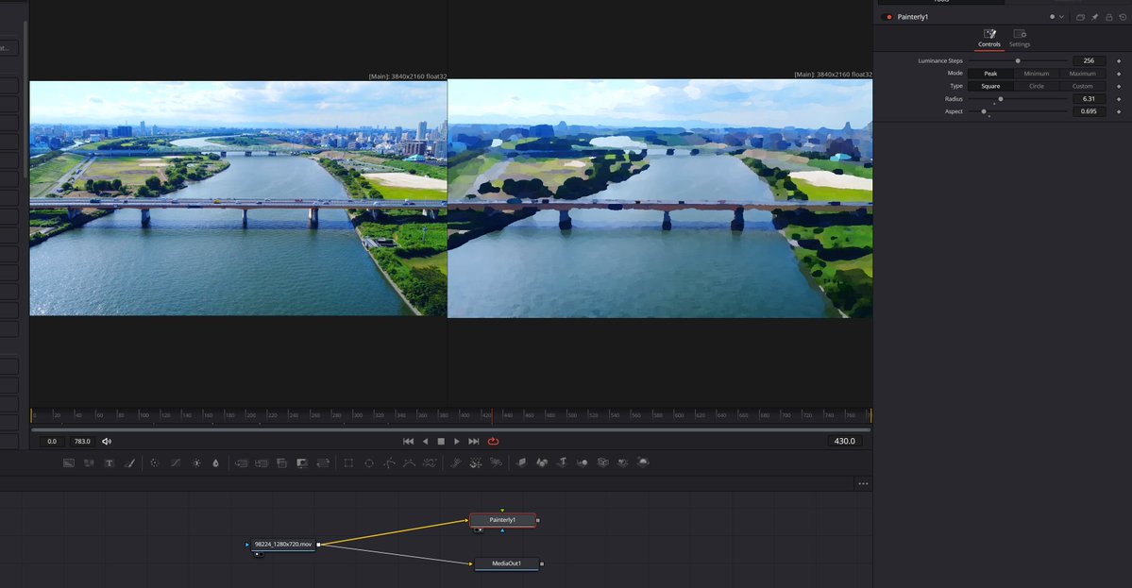
Task: Open the Painterly1 color chevron dropdown
Action: 1061,17
